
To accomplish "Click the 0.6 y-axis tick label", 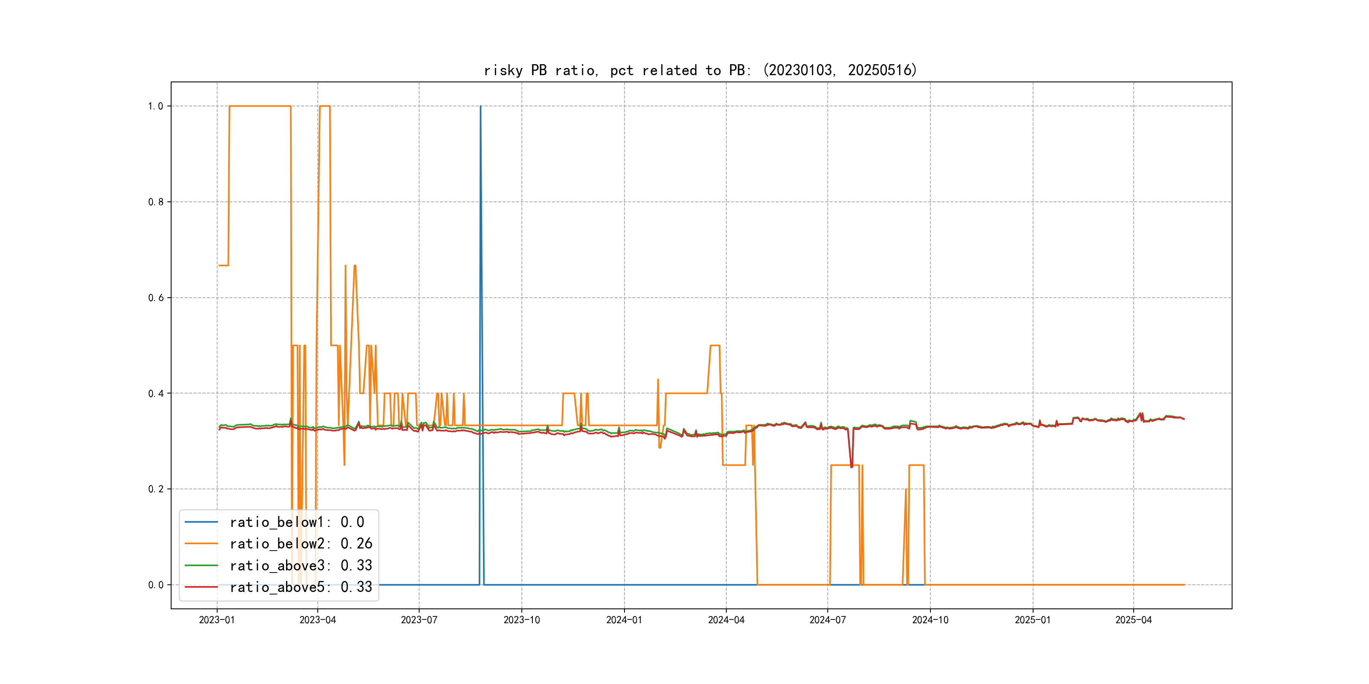I will tap(155, 297).
